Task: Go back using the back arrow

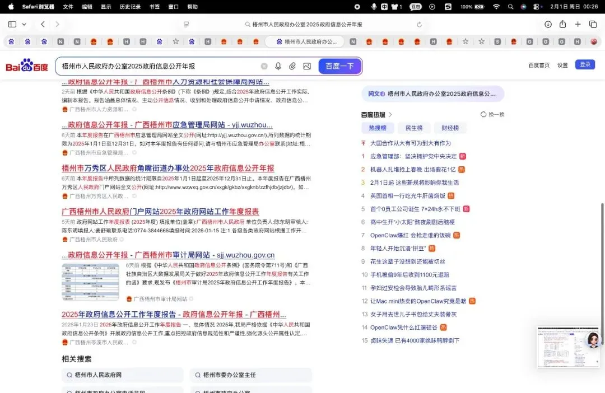Action: 43,24
